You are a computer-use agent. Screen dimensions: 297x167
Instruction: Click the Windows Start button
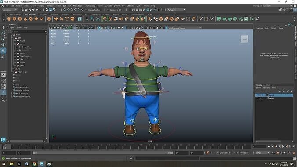[x=4, y=164]
